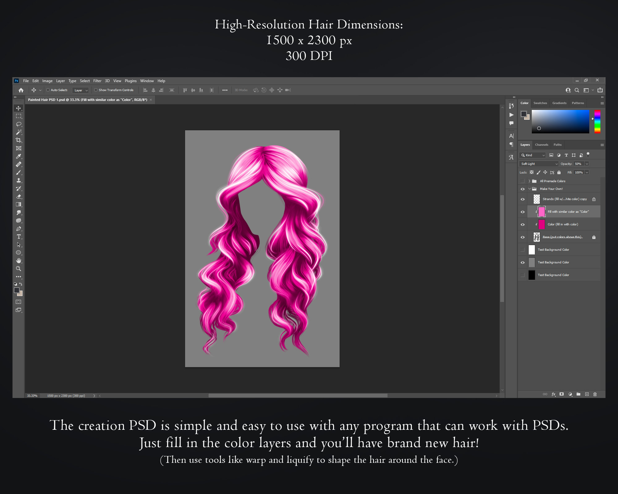Switch to the Channels tab
This screenshot has height=494, width=618.
(x=542, y=144)
